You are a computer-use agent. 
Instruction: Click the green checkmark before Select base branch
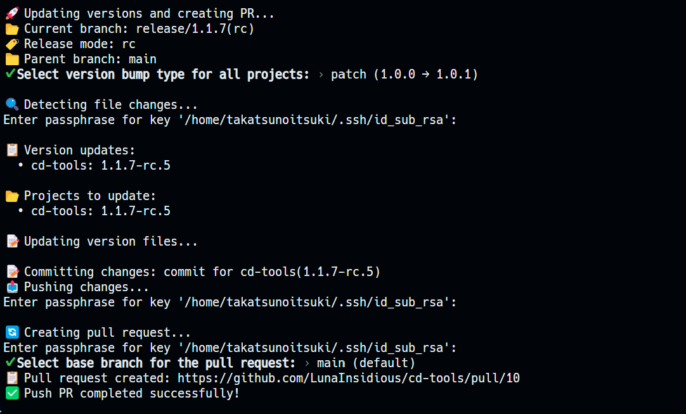click(10, 363)
